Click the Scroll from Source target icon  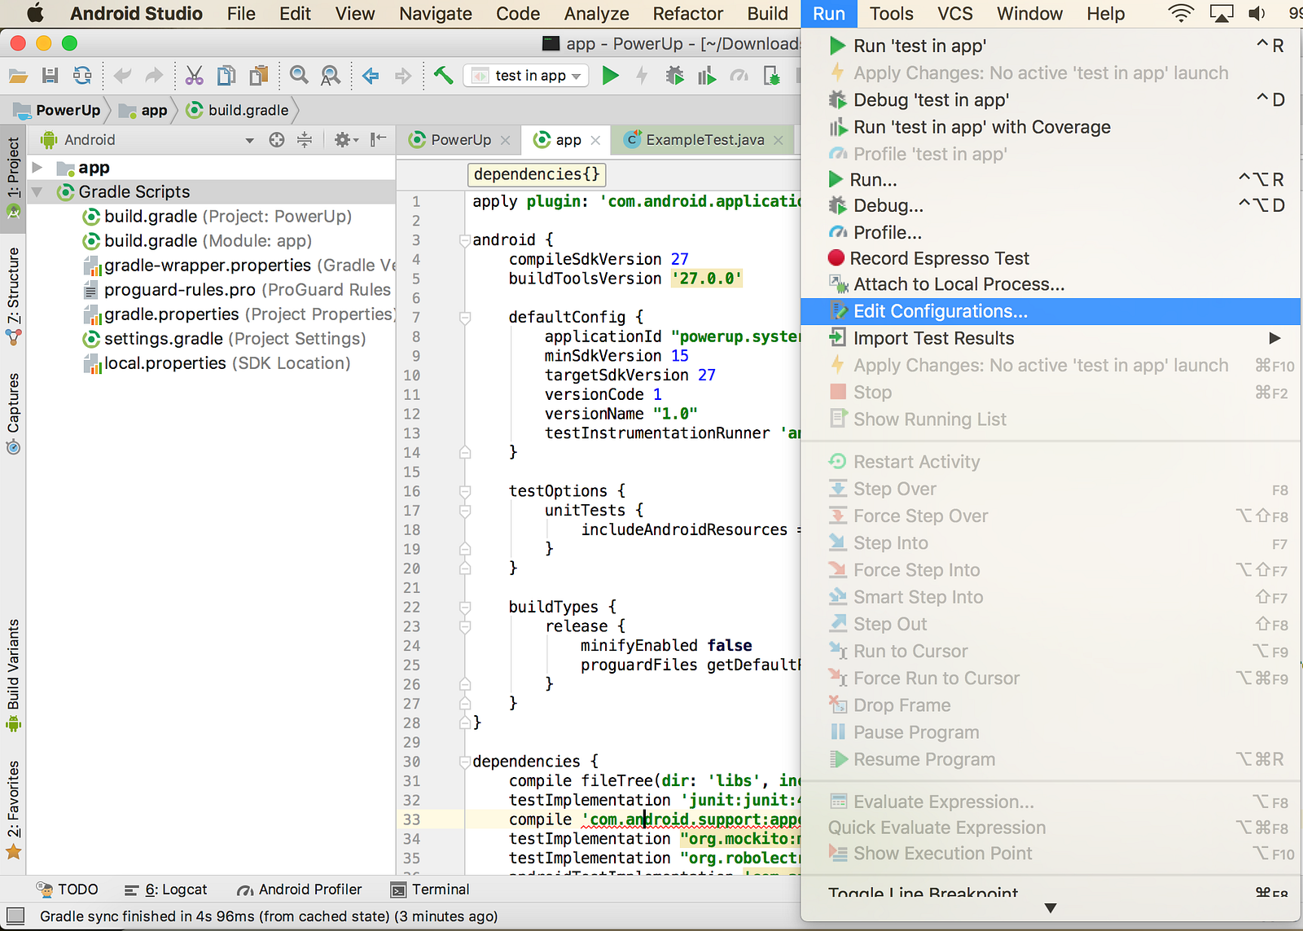277,140
